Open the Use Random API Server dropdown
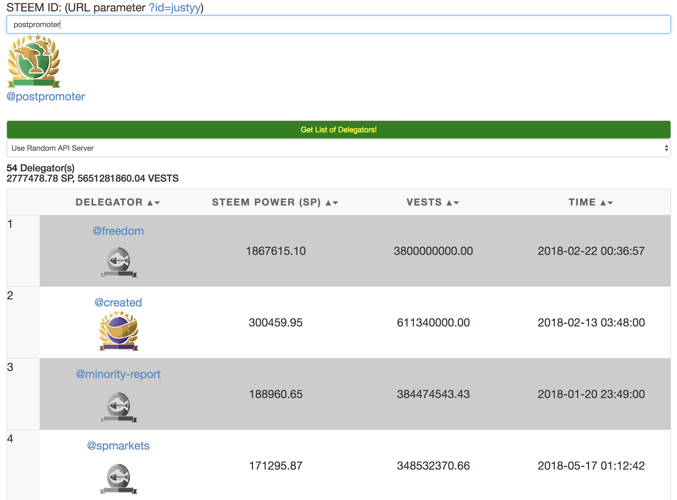This screenshot has width=677, height=500. pos(338,148)
